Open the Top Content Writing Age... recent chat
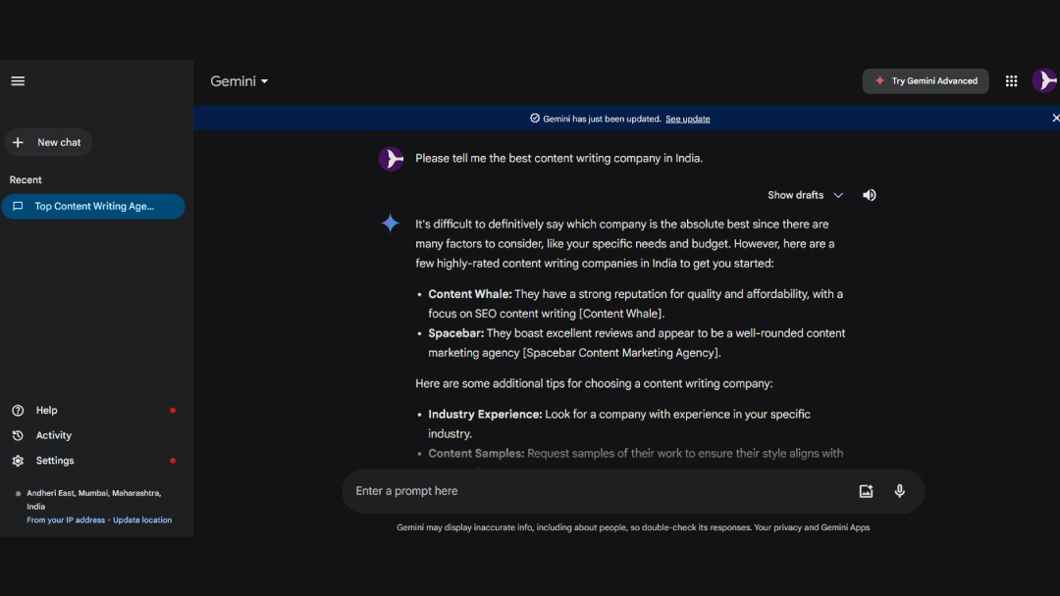The image size is (1060, 596). [x=93, y=207]
